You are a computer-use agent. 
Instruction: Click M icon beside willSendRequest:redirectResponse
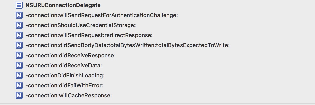click(19, 35)
